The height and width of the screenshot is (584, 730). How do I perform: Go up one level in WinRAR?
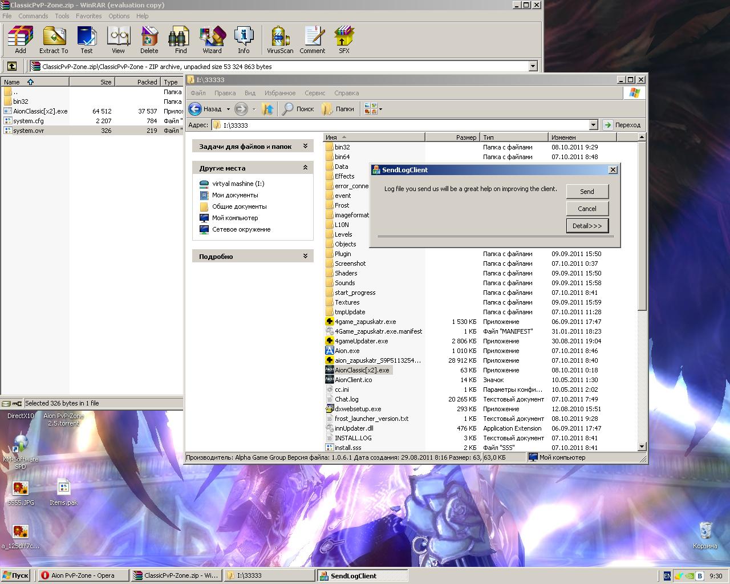pyautogui.click(x=12, y=66)
